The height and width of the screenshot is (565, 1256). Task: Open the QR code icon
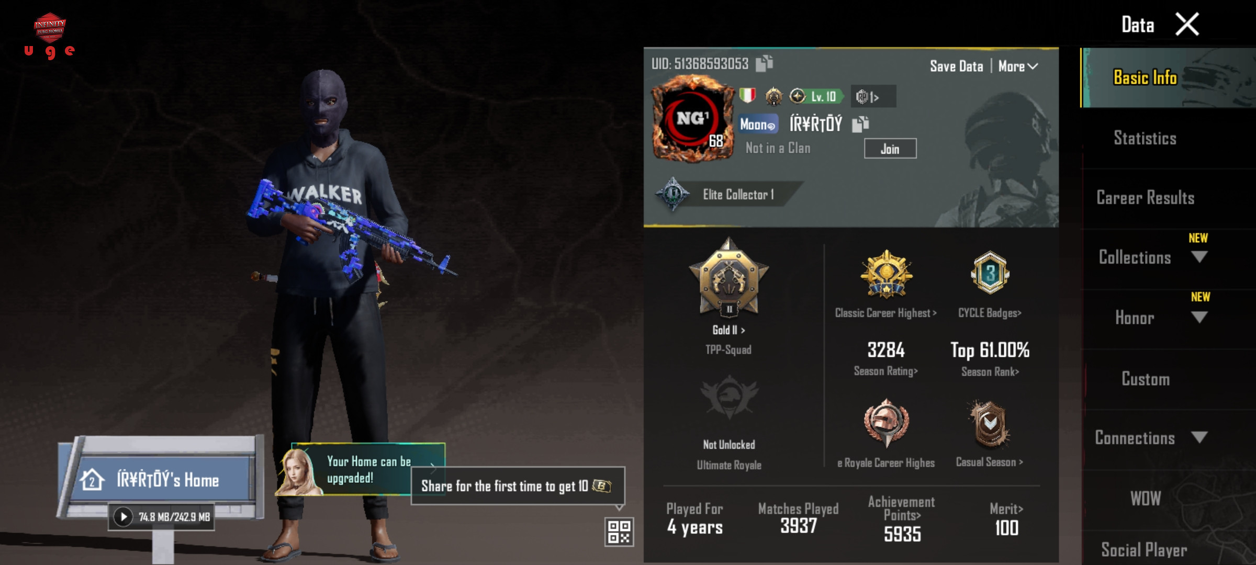click(619, 532)
